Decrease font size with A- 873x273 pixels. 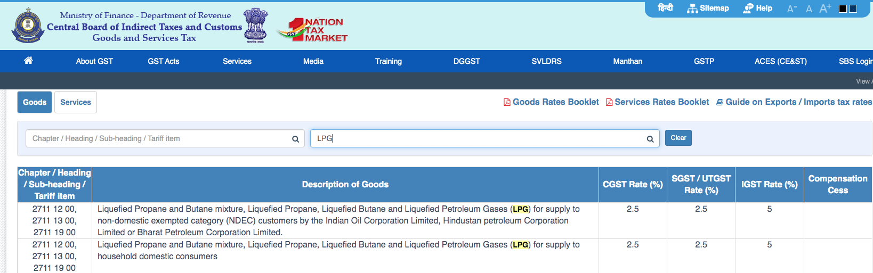click(x=792, y=9)
